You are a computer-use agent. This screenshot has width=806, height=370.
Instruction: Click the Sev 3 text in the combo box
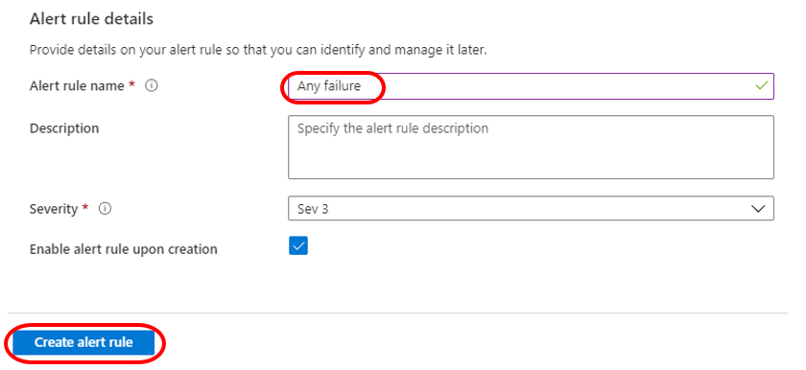tap(313, 209)
